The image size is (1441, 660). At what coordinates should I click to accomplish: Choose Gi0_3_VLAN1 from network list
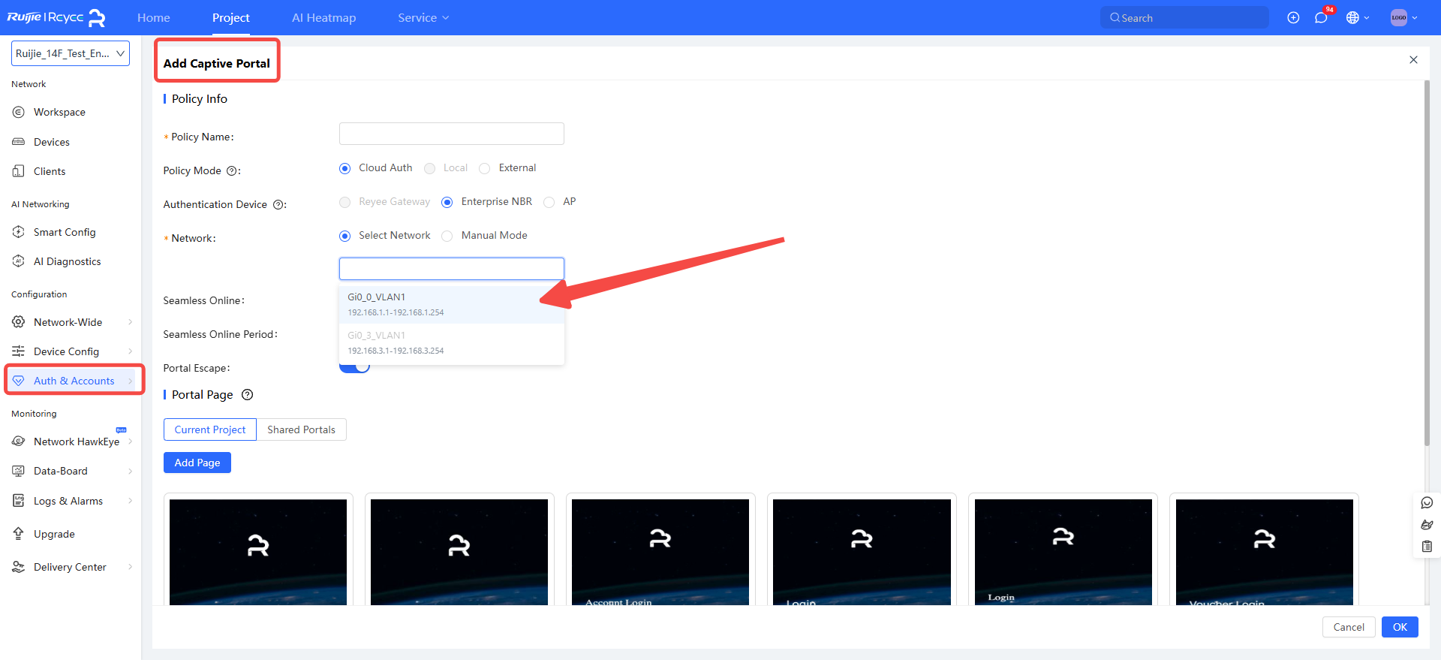click(452, 343)
